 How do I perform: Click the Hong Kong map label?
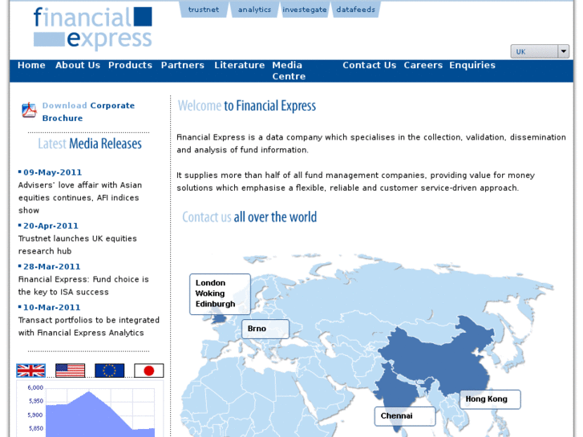[x=490, y=399]
